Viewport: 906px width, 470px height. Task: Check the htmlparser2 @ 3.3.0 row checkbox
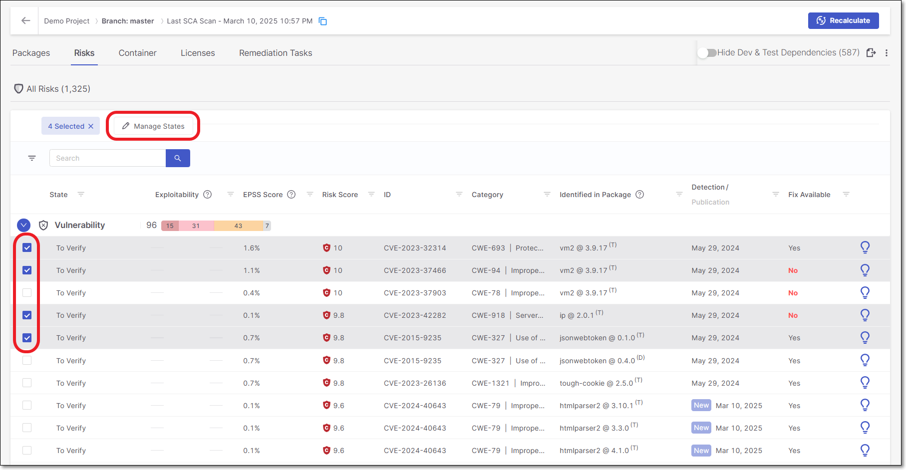(27, 428)
